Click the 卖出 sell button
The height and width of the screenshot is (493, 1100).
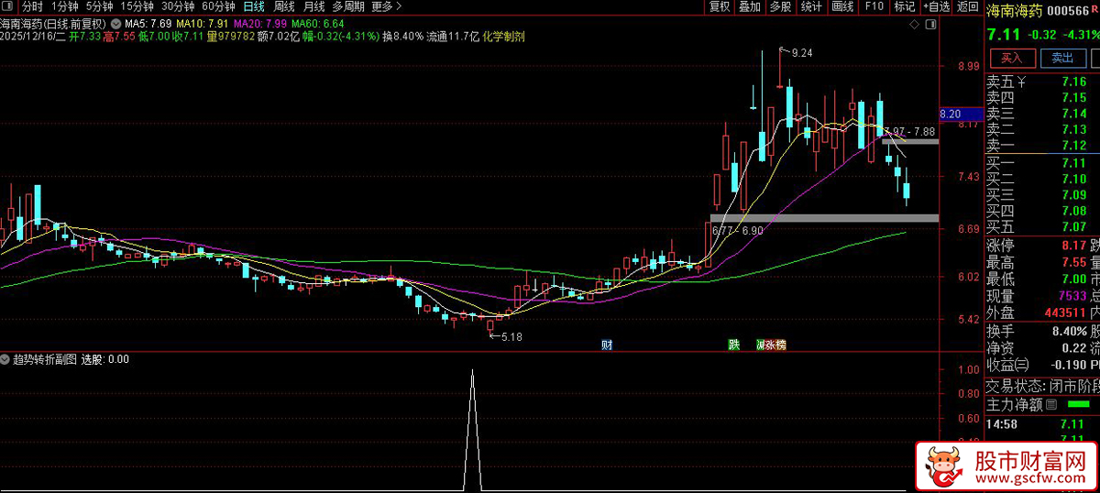(x=1062, y=58)
